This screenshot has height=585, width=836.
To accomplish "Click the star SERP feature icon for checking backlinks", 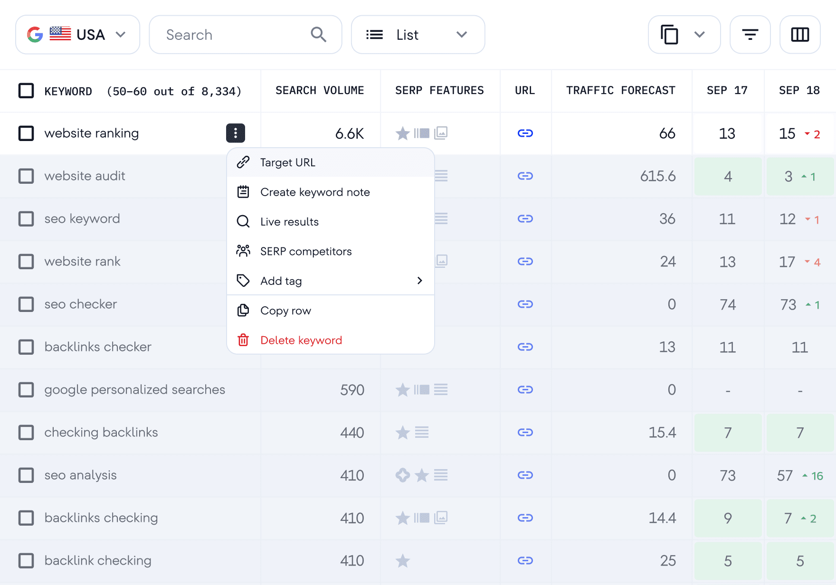I will [x=403, y=433].
